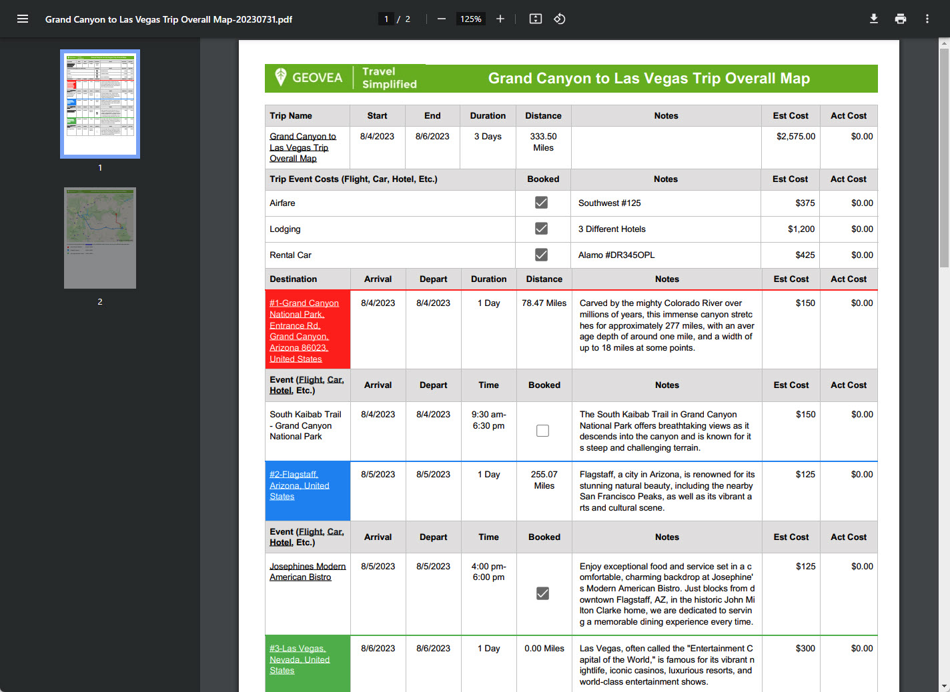Screen dimensions: 950x692
Task: Select the page 2 thumbnail
Action: (99, 238)
